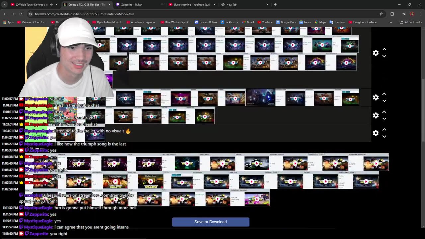The width and height of the screenshot is (425, 239).
Task: Move the second visible tier row up
Action: tap(384, 94)
